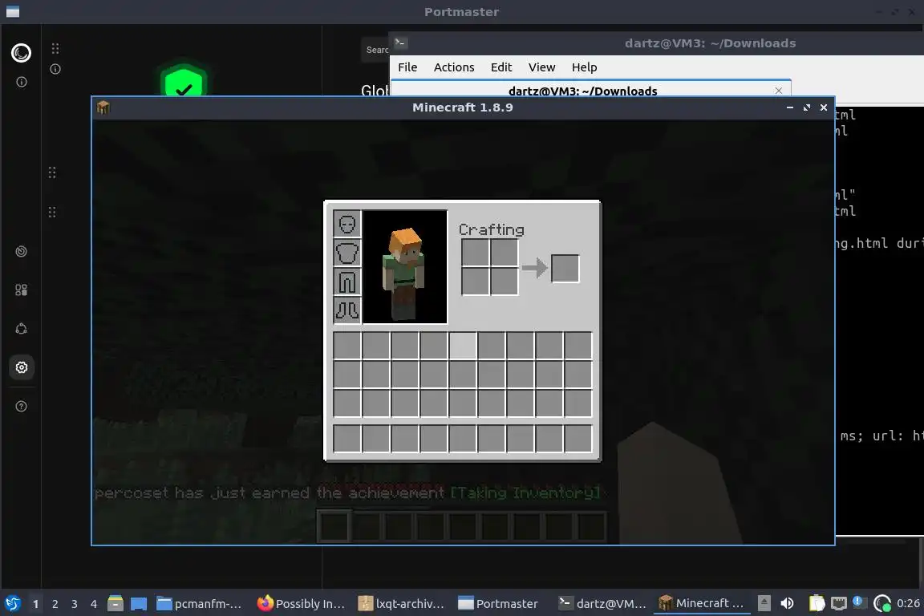This screenshot has width=924, height=616.
Task: Open the terminal Actions menu
Action: tap(454, 67)
